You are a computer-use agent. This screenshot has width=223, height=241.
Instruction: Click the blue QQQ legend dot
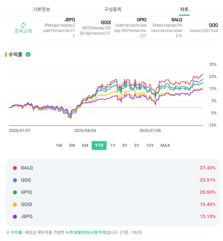click(x=15, y=180)
